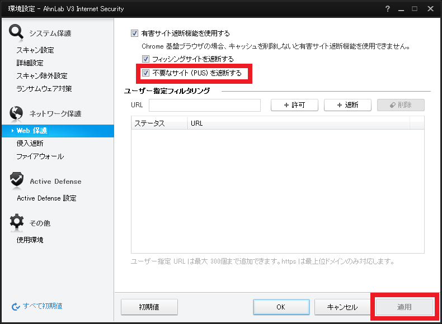442x324 pixels.
Task: Click the help question mark icon
Action: pyautogui.click(x=388, y=9)
